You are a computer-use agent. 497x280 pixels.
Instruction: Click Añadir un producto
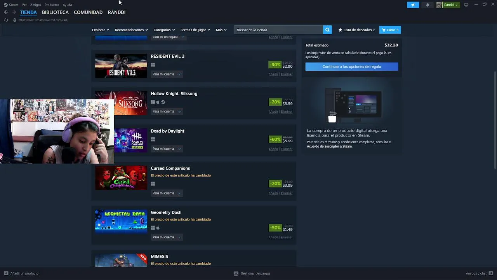(24, 273)
